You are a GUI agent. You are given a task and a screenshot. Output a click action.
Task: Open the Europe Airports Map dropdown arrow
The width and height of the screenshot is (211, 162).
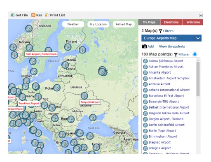click(x=198, y=38)
